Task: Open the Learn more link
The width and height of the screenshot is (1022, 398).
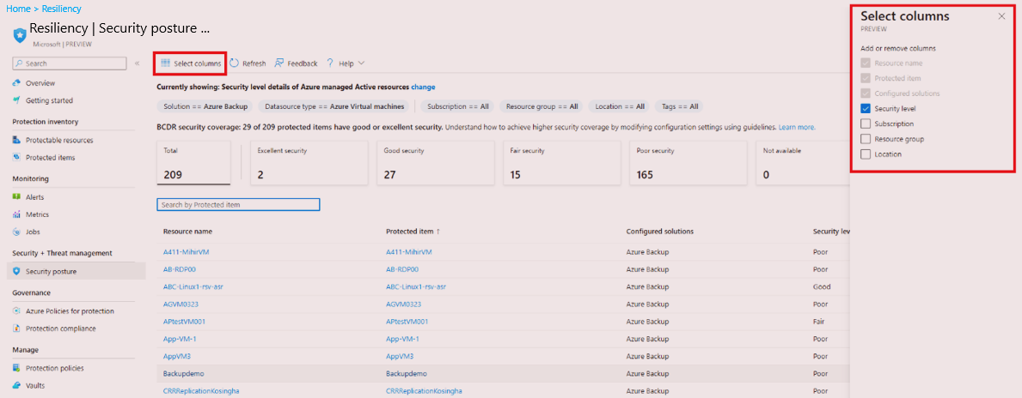Action: pyautogui.click(x=797, y=127)
